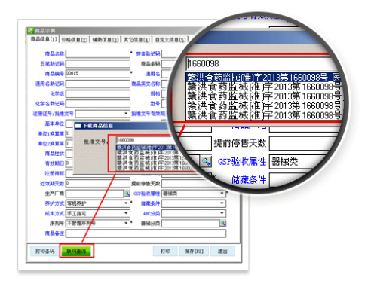Image resolution: width=371 pixels, height=293 pixels.
Task: Click the 下载商品信息 dialog title icon
Action: click(78, 125)
